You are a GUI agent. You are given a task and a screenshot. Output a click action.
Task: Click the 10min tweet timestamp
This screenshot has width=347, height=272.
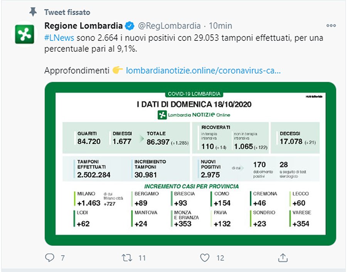tap(221, 26)
